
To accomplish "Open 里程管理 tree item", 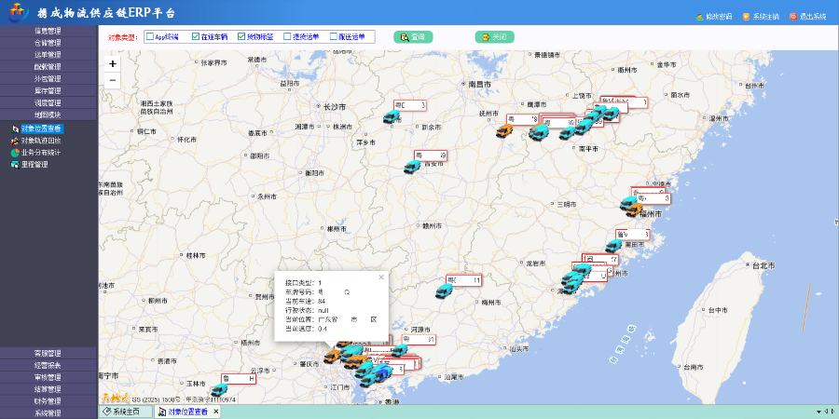I will (34, 165).
